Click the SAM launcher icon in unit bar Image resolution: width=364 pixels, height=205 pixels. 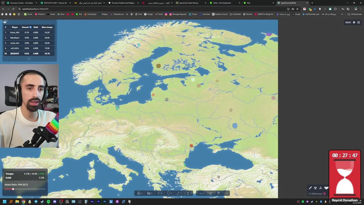click(188, 193)
